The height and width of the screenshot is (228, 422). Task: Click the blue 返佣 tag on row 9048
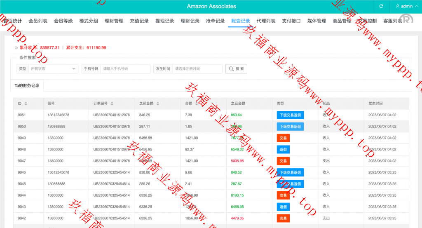tap(283, 149)
